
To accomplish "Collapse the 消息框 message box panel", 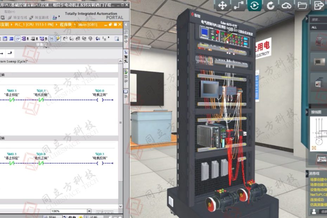I will [x=307, y=173].
